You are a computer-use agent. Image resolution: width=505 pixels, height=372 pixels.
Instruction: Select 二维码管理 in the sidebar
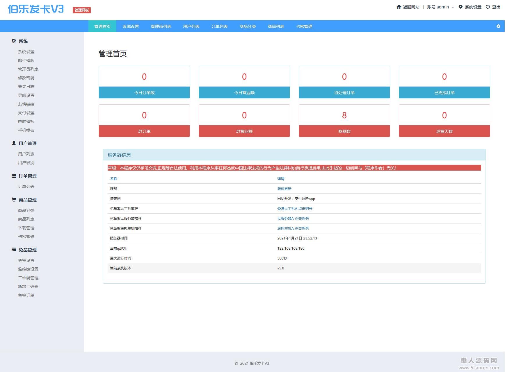pyautogui.click(x=28, y=278)
